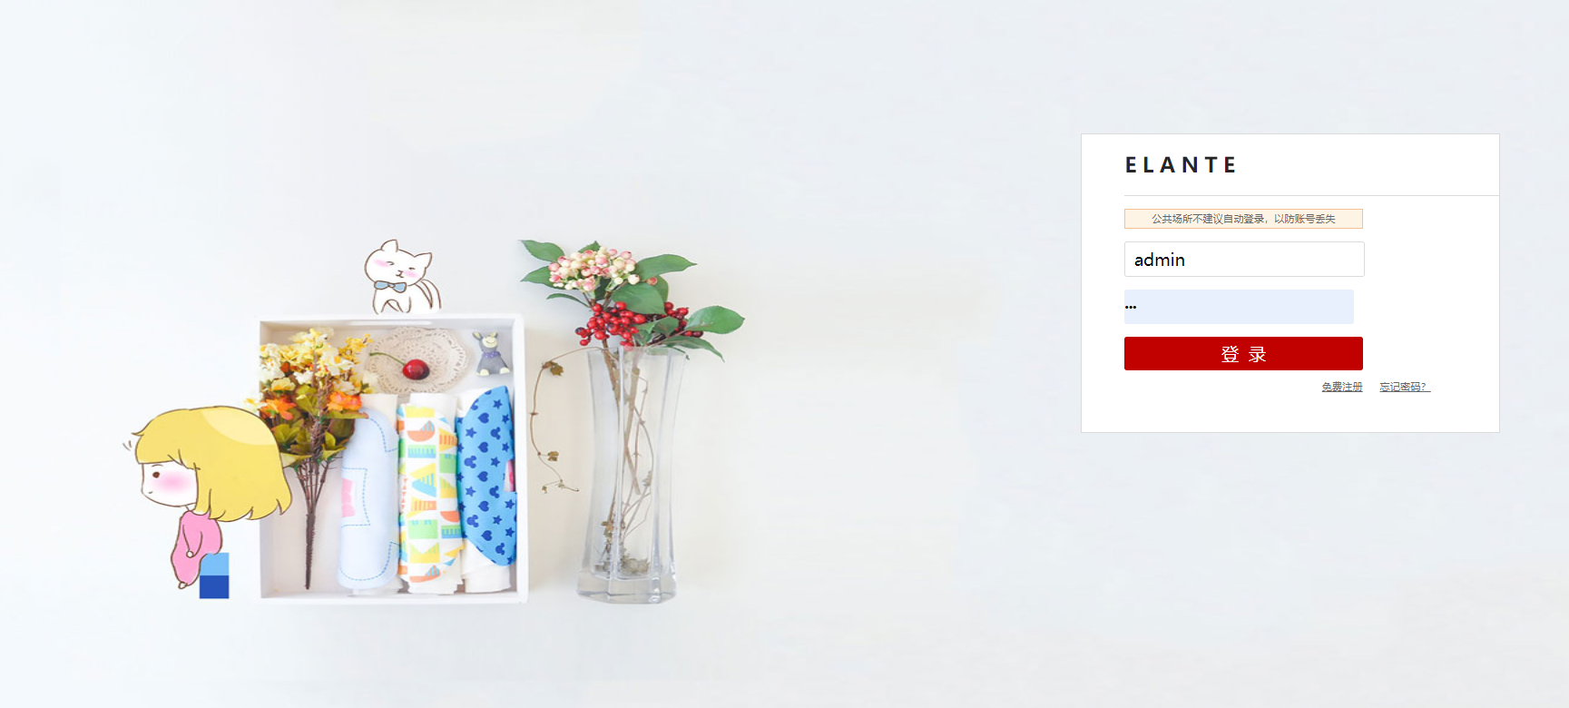This screenshot has width=1569, height=708.
Task: Focus the masked password input field
Action: coord(1239,307)
